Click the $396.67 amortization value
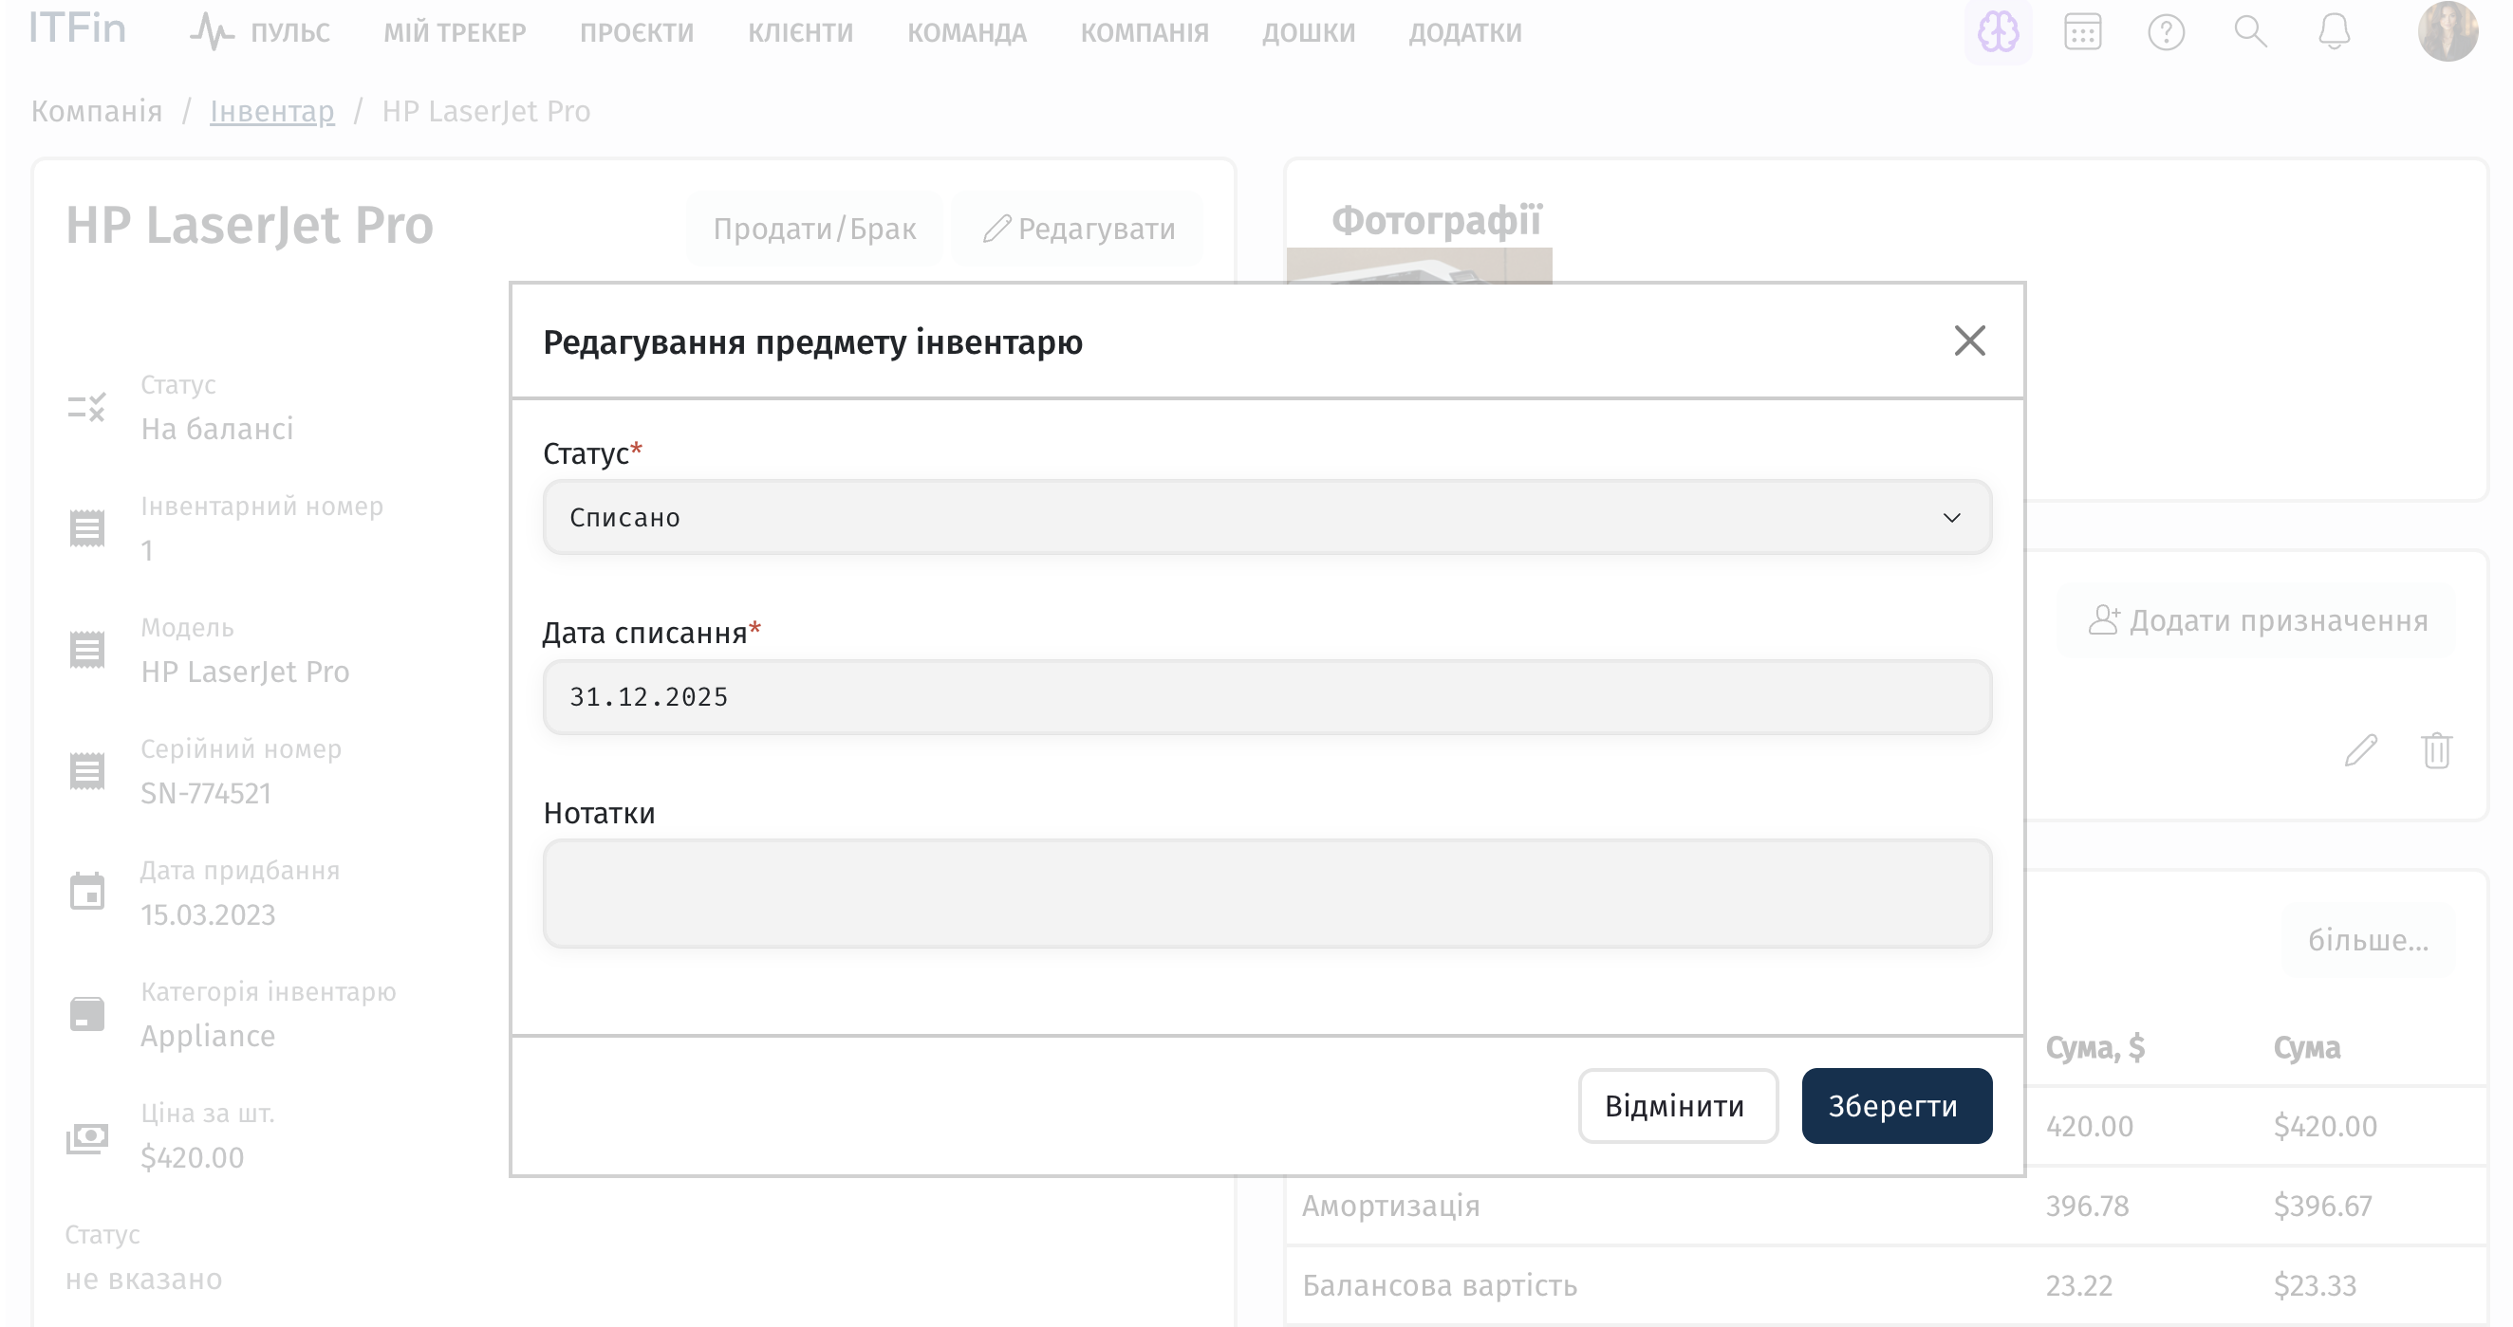The width and height of the screenshot is (2513, 1327). click(x=2322, y=1207)
